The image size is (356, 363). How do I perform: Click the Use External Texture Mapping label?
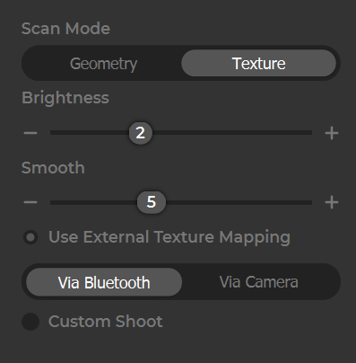[x=169, y=237]
